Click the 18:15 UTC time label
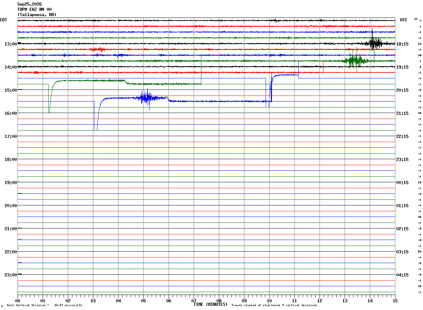This screenshot has height=310, width=423. (402, 44)
